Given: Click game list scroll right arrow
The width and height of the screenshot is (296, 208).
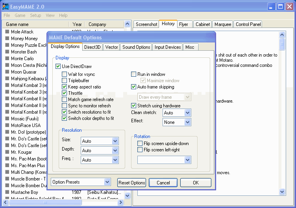Looking at the screenshot, I should click(120, 202).
